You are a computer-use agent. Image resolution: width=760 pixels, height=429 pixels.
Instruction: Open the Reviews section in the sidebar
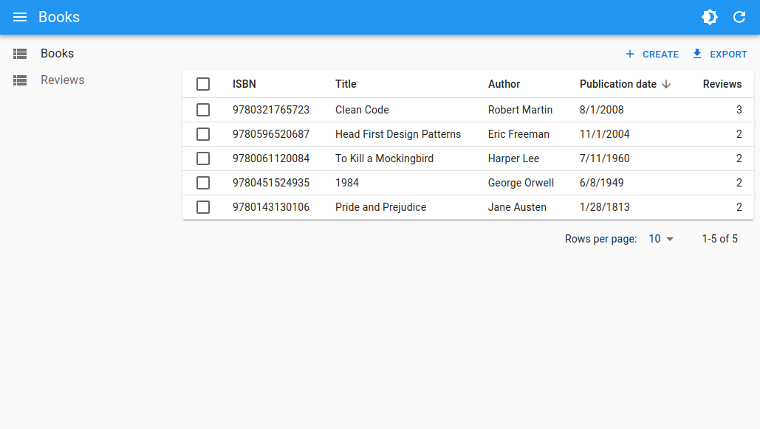(62, 80)
